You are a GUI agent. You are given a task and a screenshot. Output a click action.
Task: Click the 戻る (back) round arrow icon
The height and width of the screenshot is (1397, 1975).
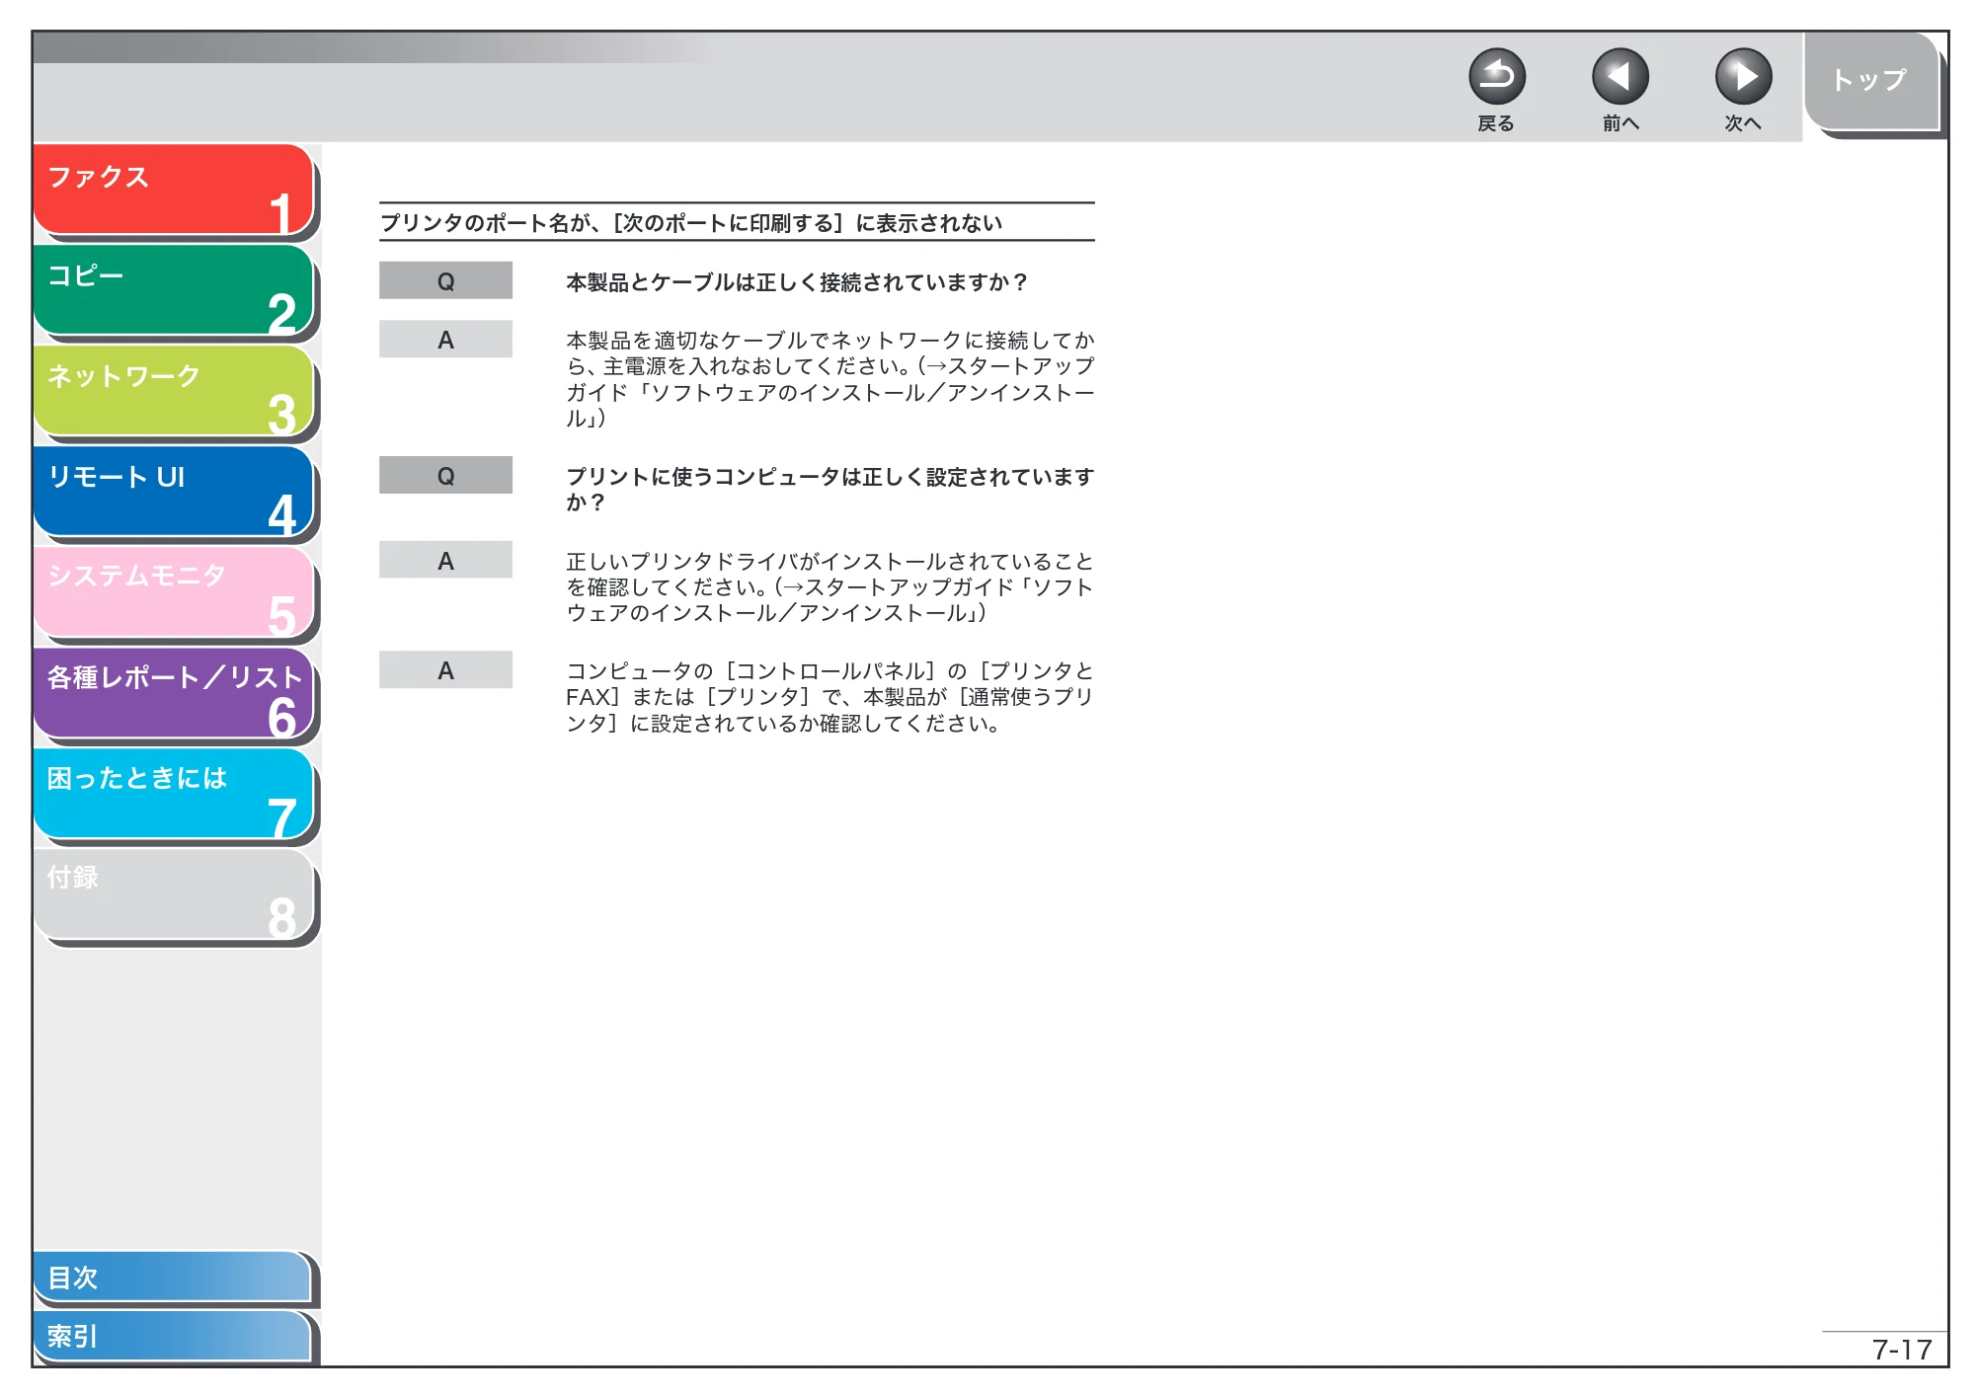pyautogui.click(x=1496, y=77)
